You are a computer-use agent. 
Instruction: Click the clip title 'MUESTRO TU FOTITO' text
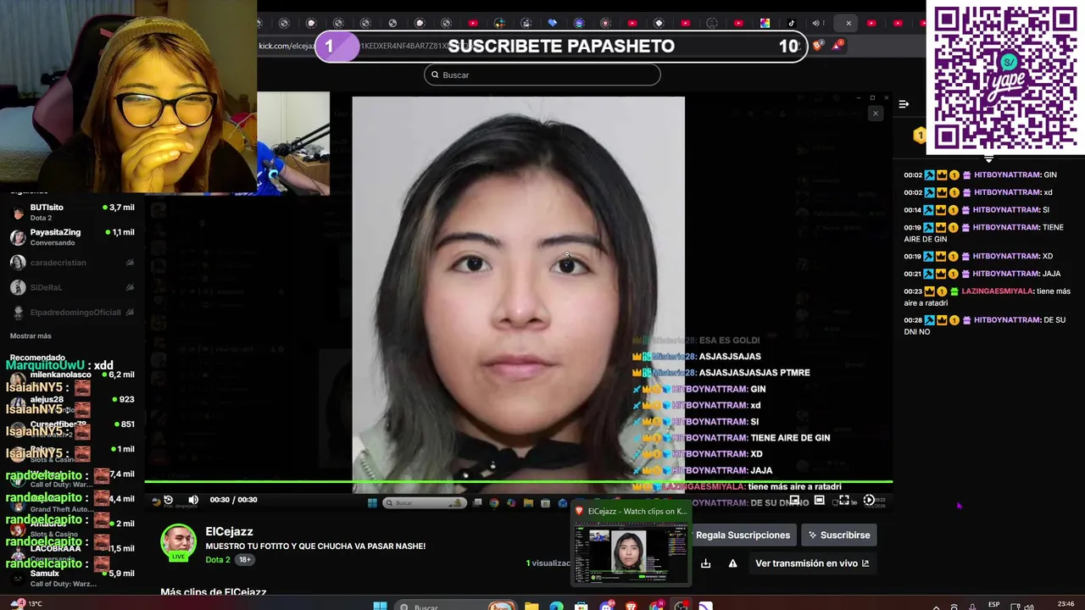pyautogui.click(x=315, y=546)
